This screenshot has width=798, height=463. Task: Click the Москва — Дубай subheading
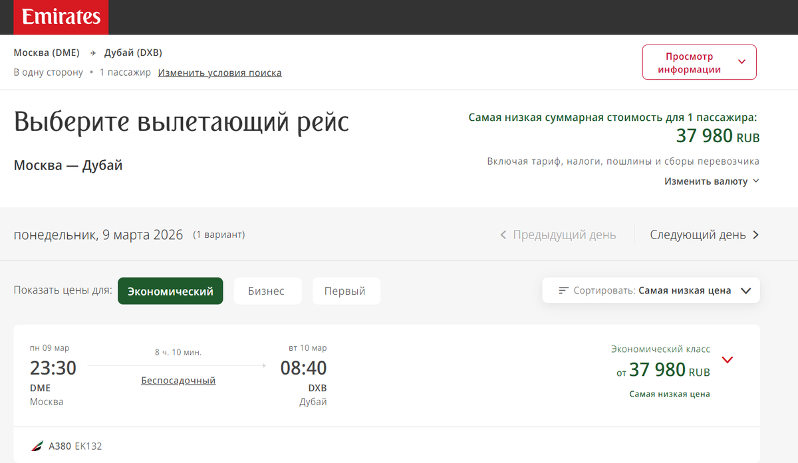click(x=68, y=166)
